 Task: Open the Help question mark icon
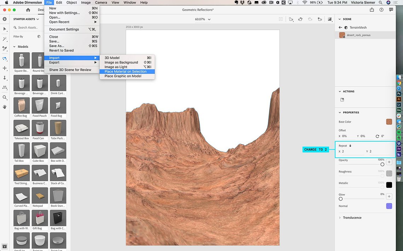tap(381, 10)
